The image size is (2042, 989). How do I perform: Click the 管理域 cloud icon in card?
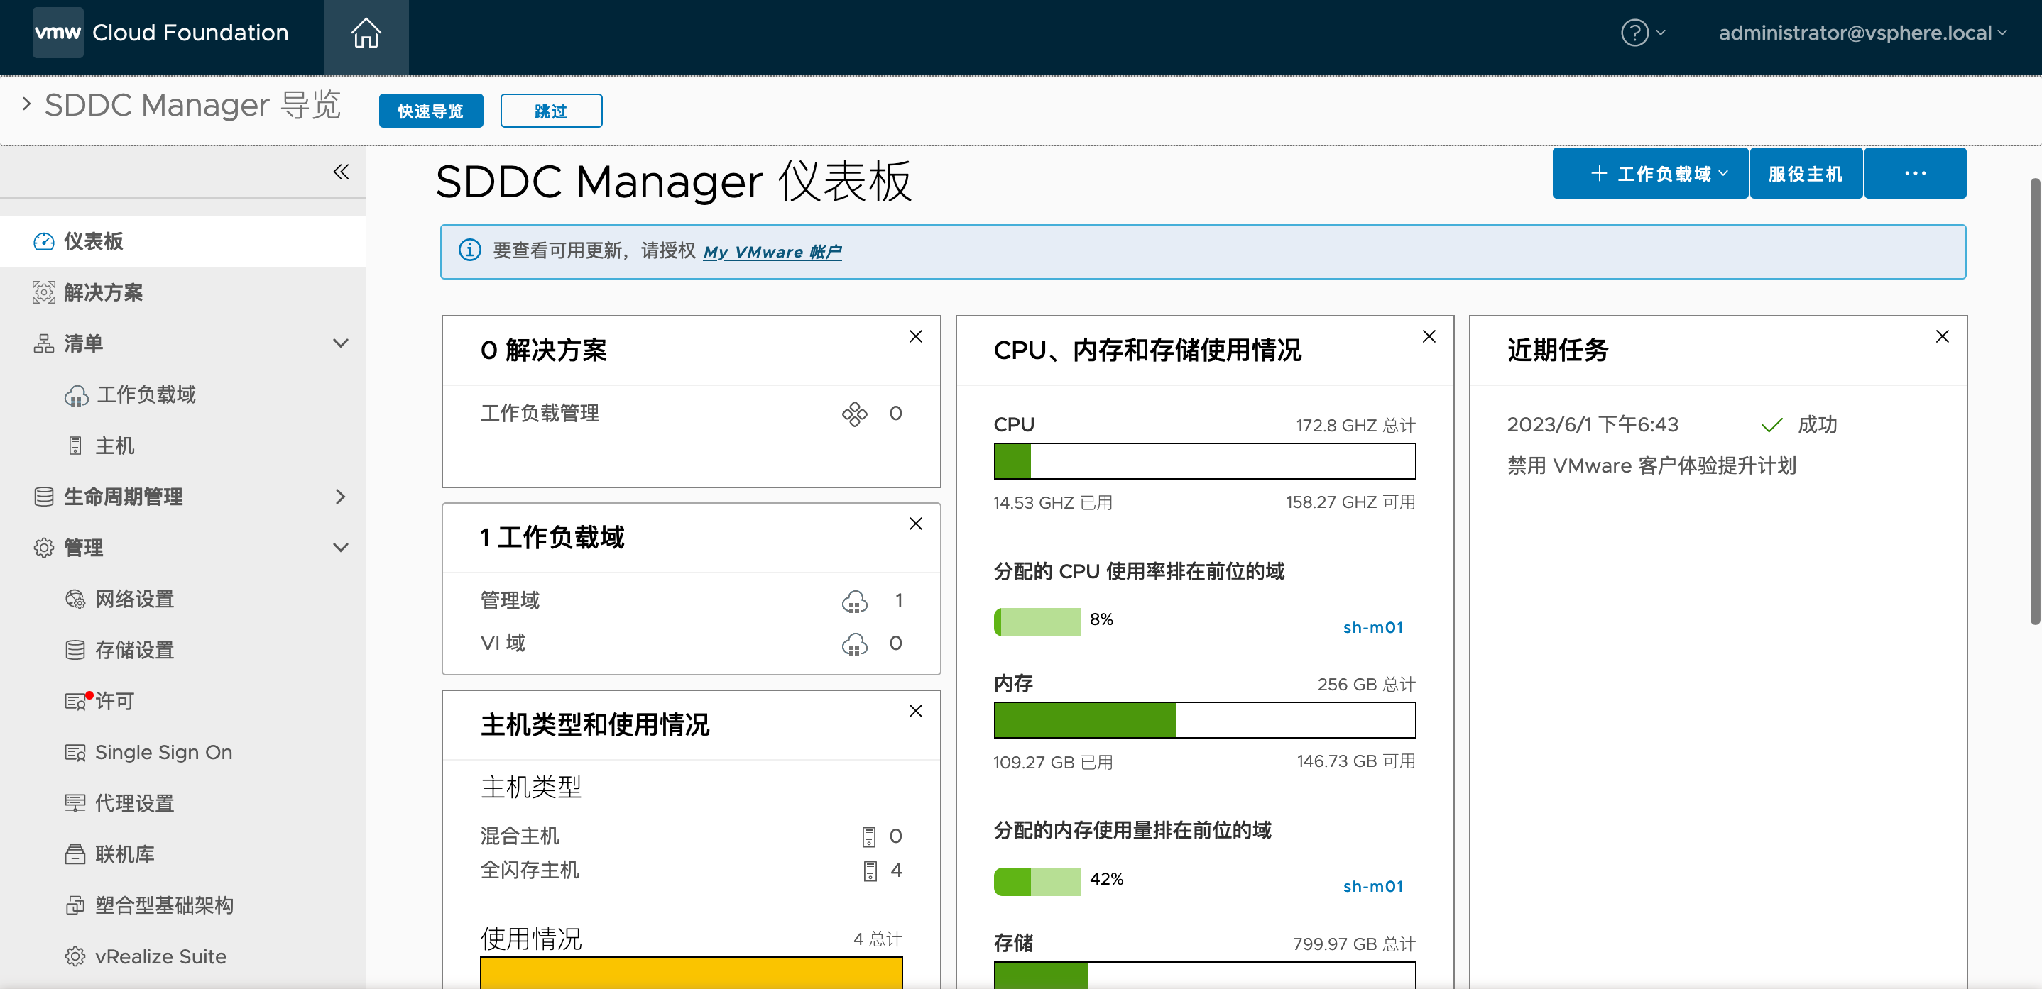(x=855, y=601)
